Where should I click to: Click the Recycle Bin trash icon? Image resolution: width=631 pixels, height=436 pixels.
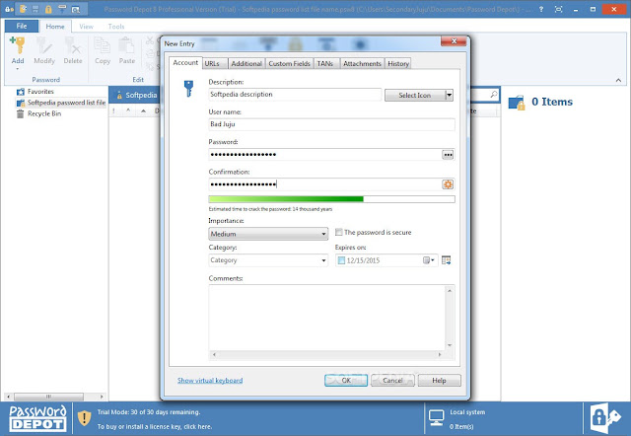(20, 113)
